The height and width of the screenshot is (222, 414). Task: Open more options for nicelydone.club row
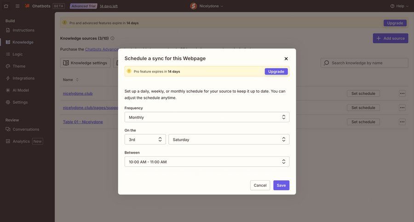pyautogui.click(x=402, y=94)
